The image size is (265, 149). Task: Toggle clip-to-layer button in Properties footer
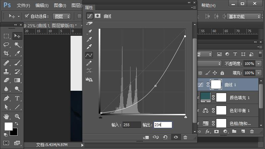click(x=146, y=137)
